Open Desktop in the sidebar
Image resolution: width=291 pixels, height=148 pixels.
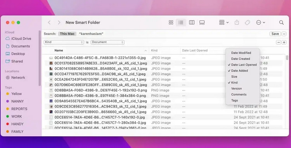pyautogui.click(x=15, y=54)
